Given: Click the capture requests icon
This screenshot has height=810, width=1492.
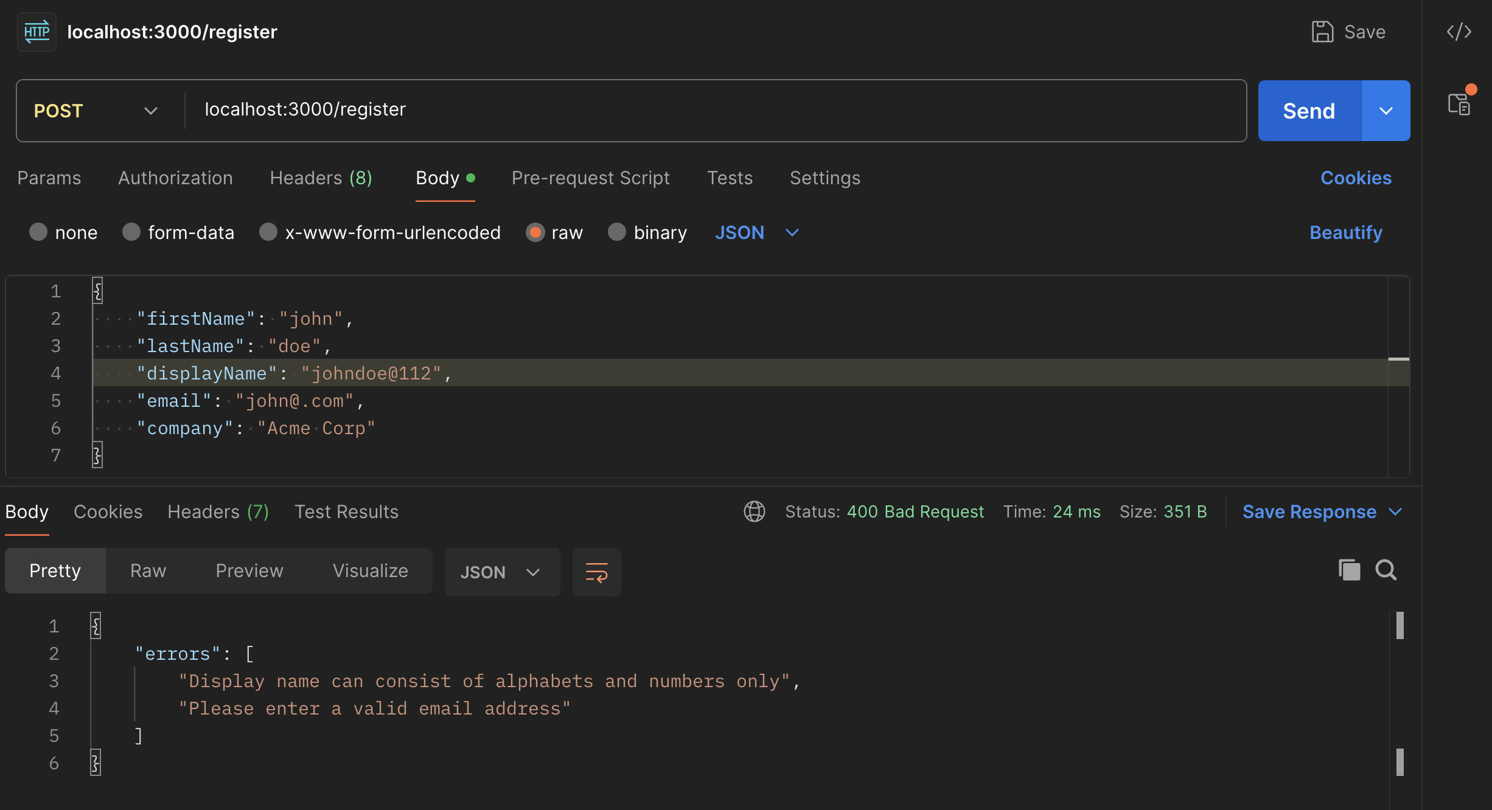Looking at the screenshot, I should click(x=1460, y=103).
